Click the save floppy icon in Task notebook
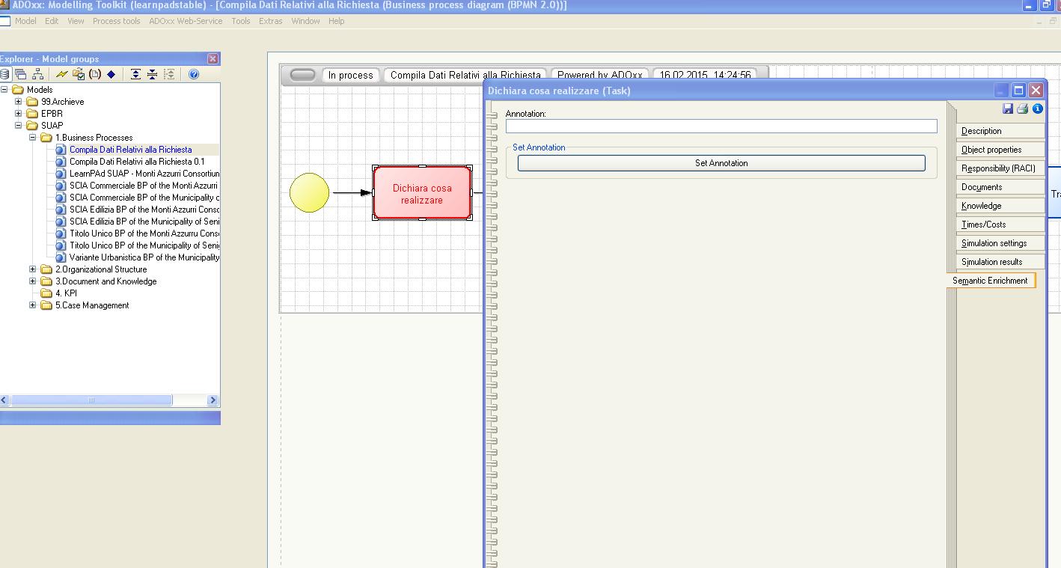1061x568 pixels. coord(1008,109)
